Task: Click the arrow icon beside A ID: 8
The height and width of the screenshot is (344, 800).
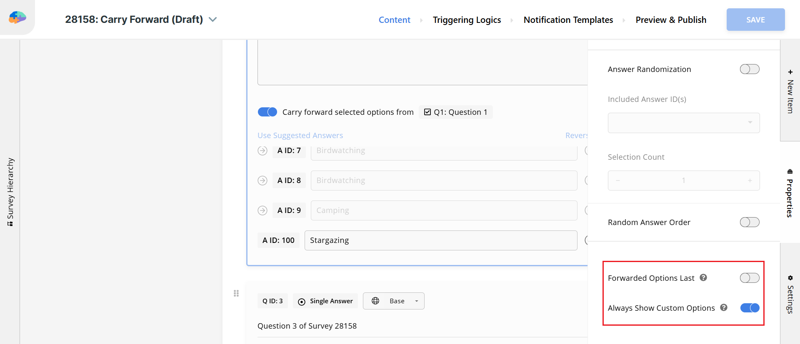Action: 262,181
